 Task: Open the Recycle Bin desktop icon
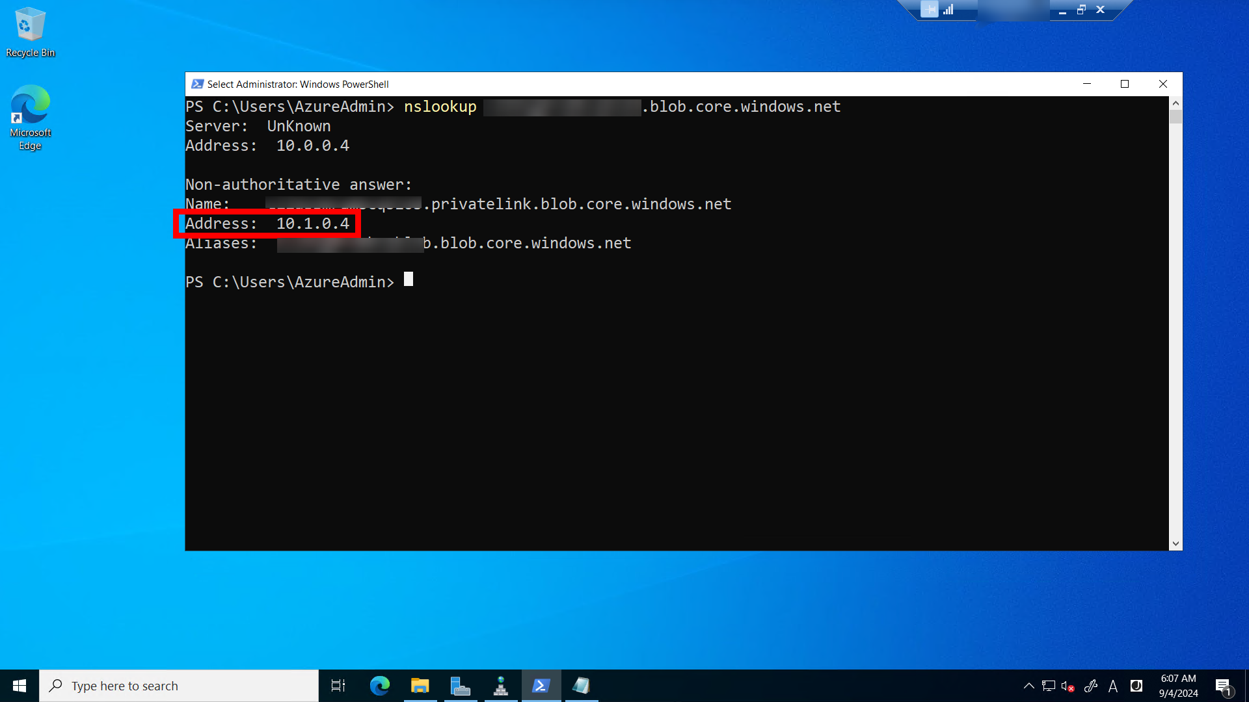(x=30, y=32)
